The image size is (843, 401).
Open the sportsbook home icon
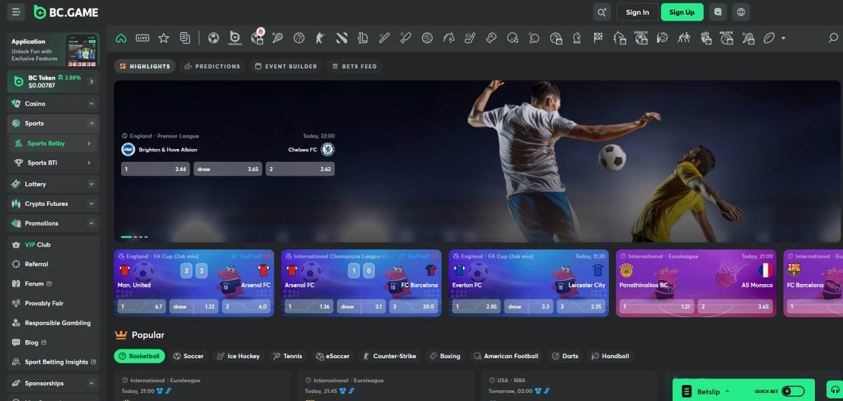[121, 38]
